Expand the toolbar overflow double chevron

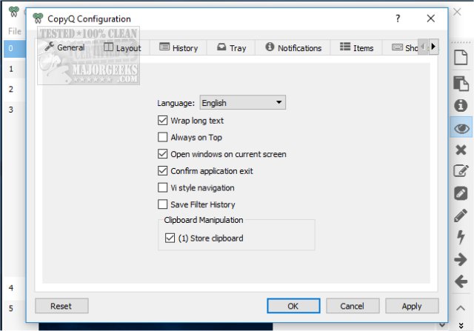coord(461,326)
